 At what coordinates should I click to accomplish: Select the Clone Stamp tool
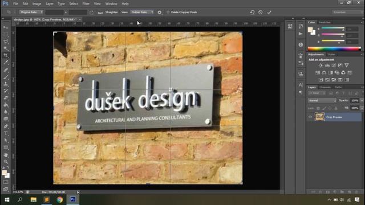[6, 84]
